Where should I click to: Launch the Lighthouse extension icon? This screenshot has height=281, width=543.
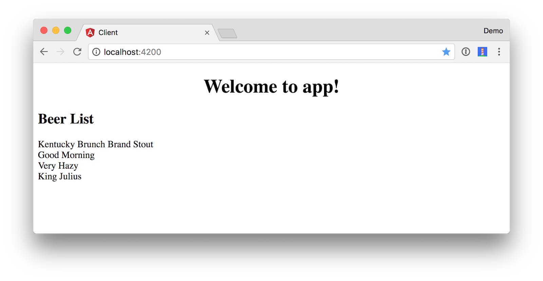point(482,52)
